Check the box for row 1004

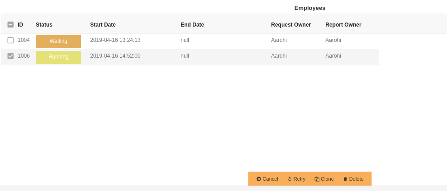pyautogui.click(x=10, y=40)
